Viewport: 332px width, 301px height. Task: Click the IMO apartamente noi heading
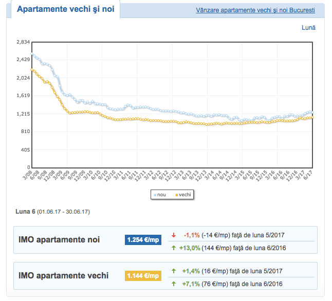coord(59,240)
